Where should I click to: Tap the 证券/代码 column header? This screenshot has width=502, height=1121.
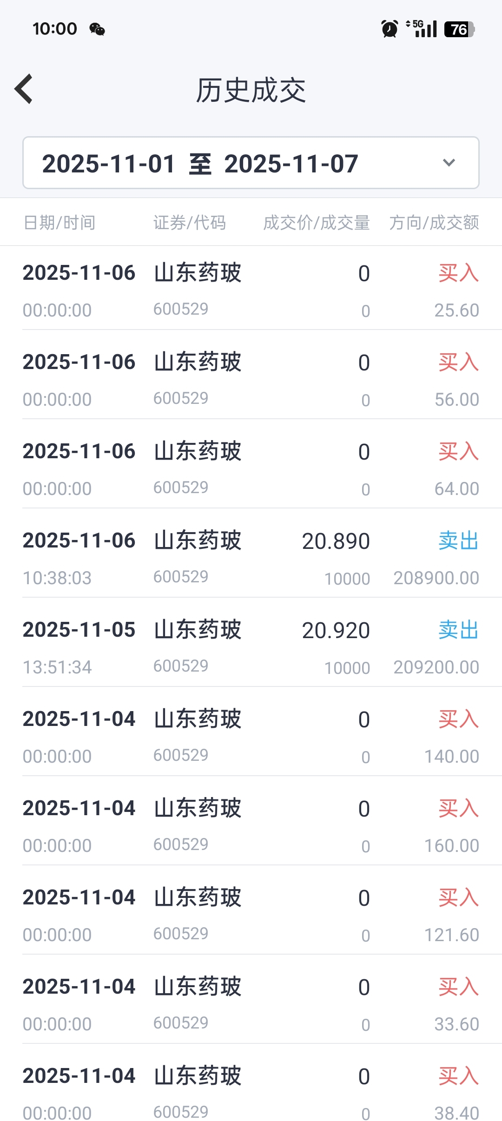tap(190, 223)
